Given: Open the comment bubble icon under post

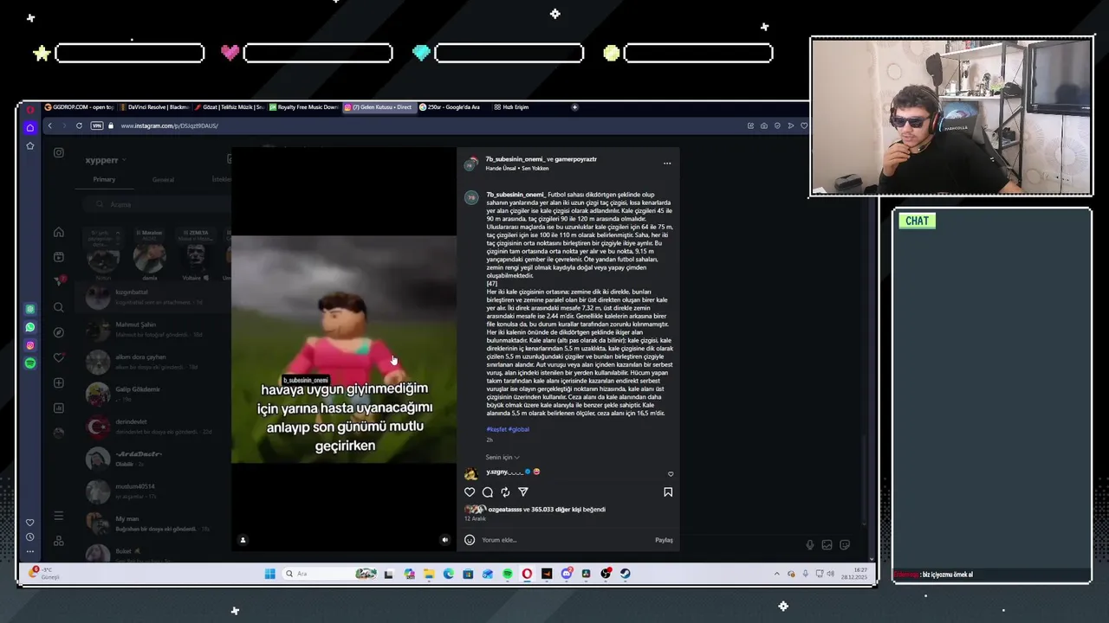Looking at the screenshot, I should point(488,491).
